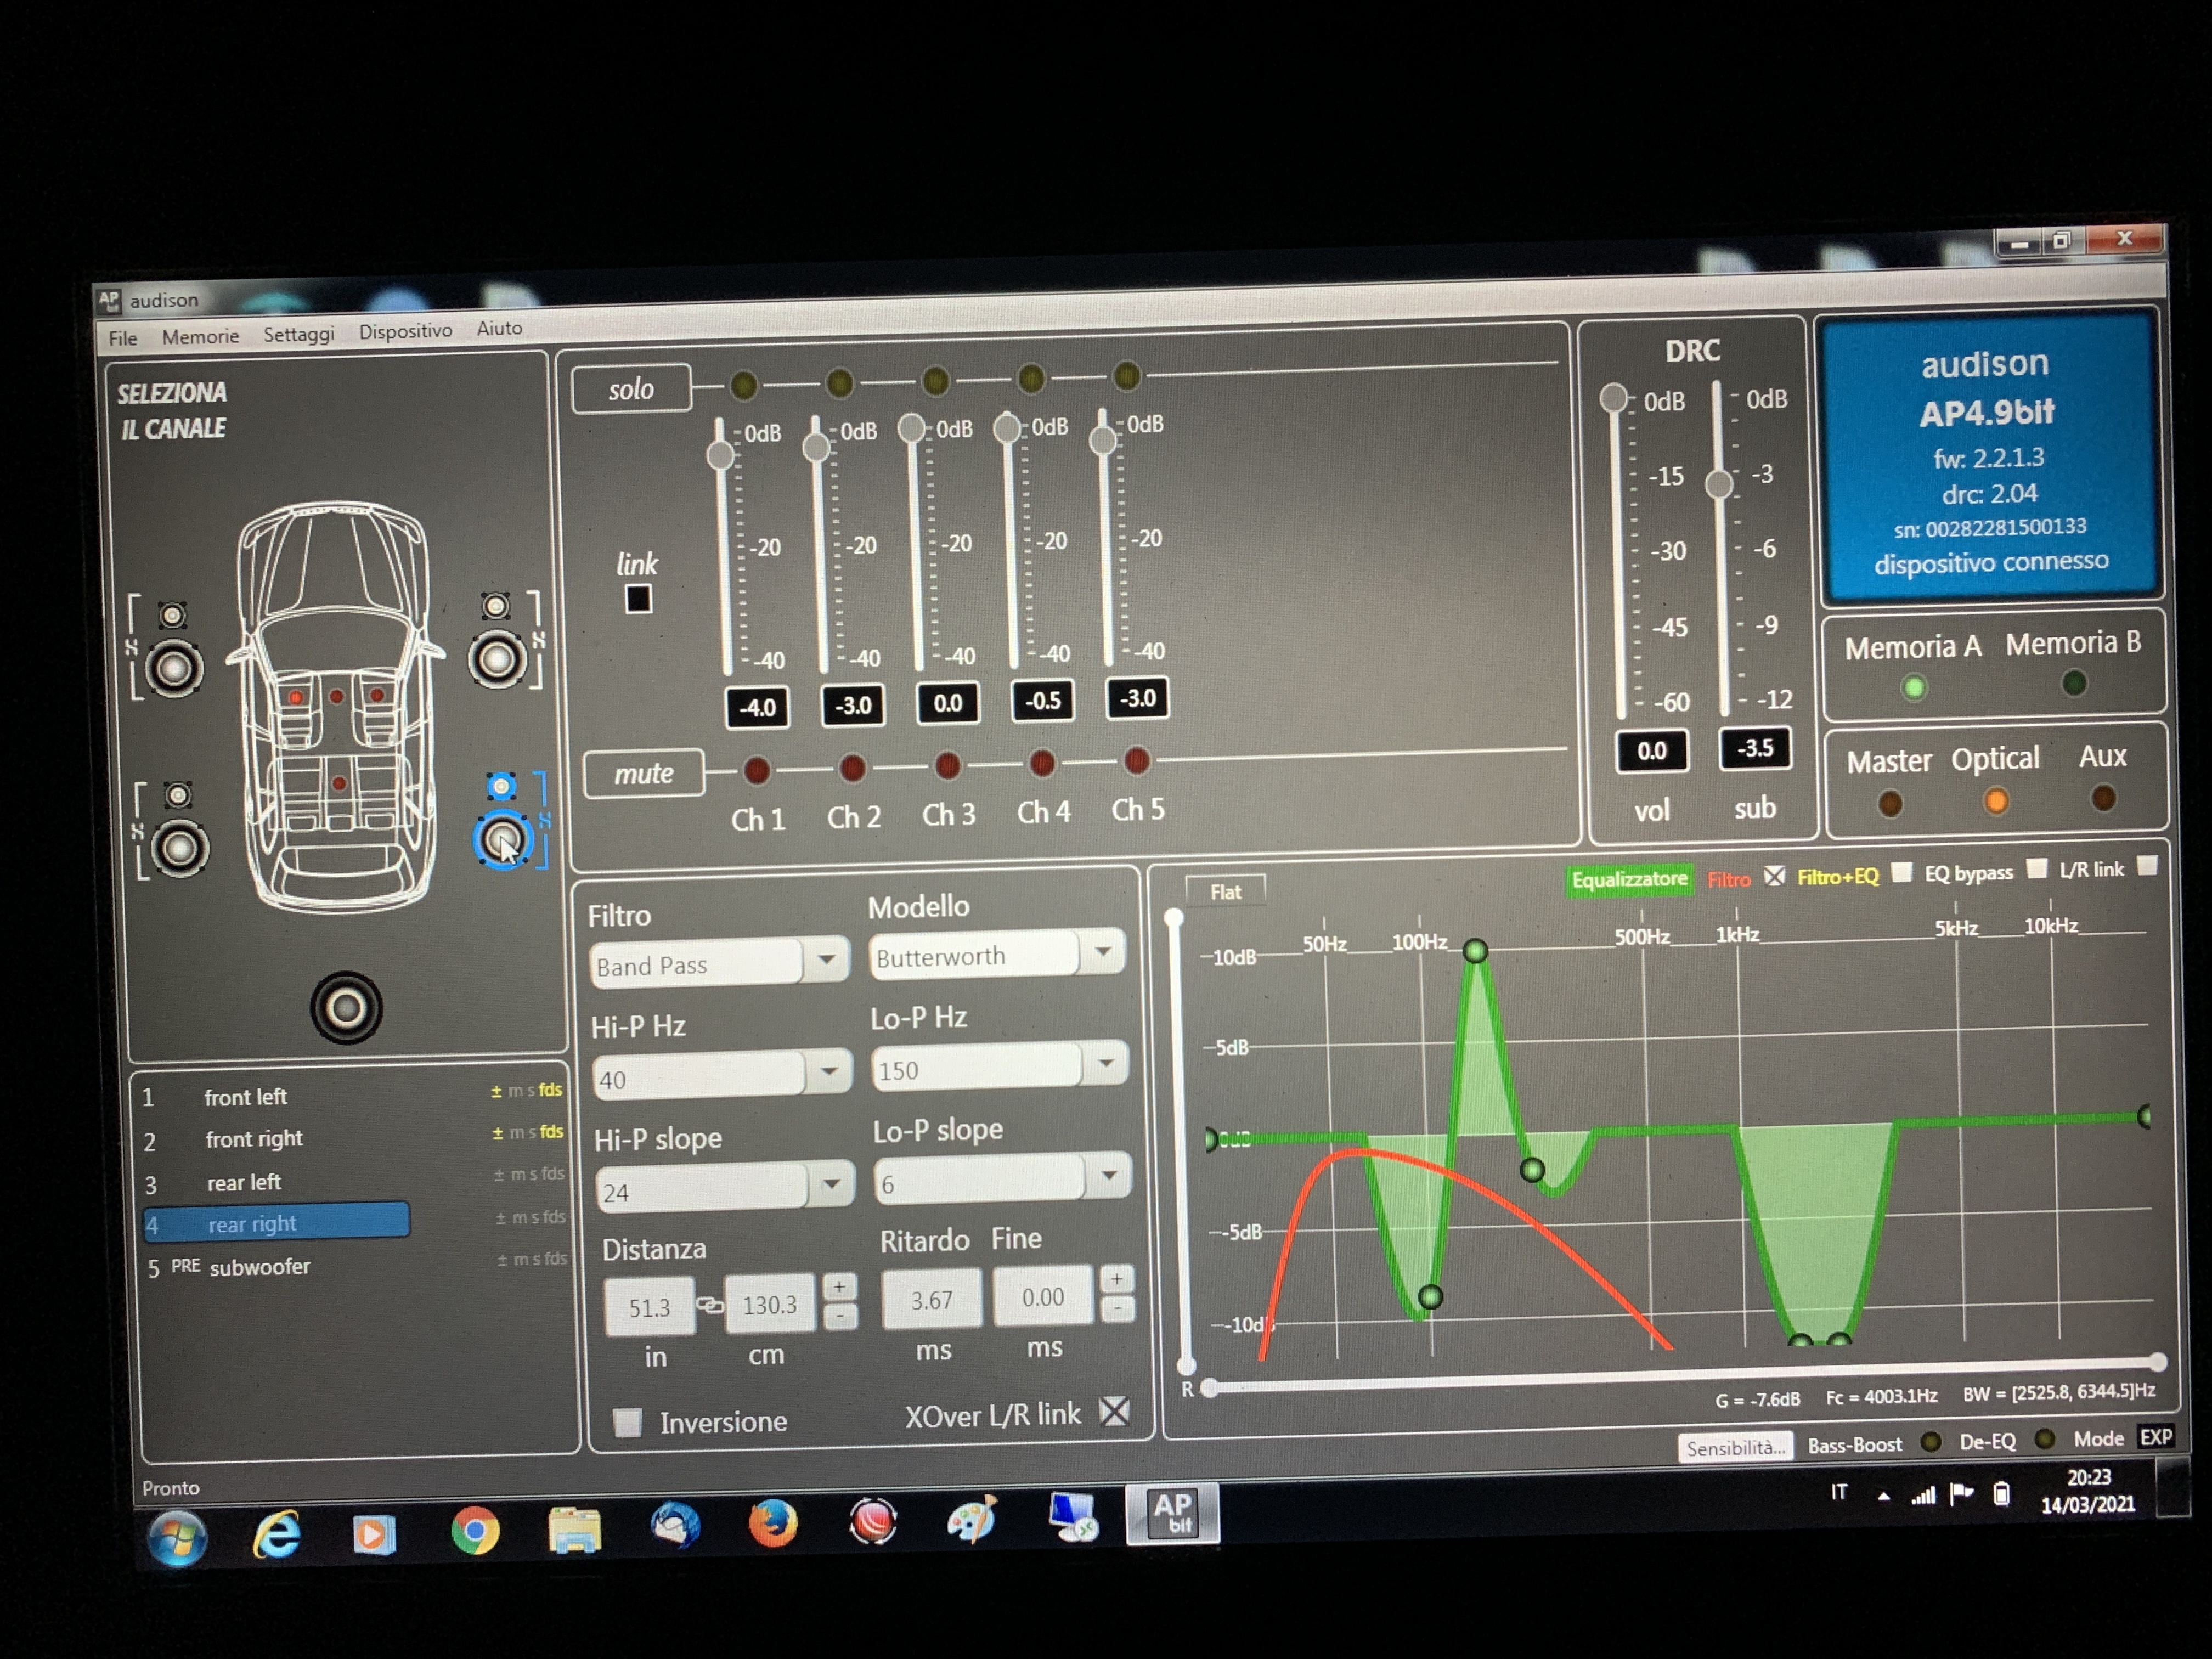Click the Windows Start orb
The width and height of the screenshot is (2212, 1659).
tap(177, 1537)
